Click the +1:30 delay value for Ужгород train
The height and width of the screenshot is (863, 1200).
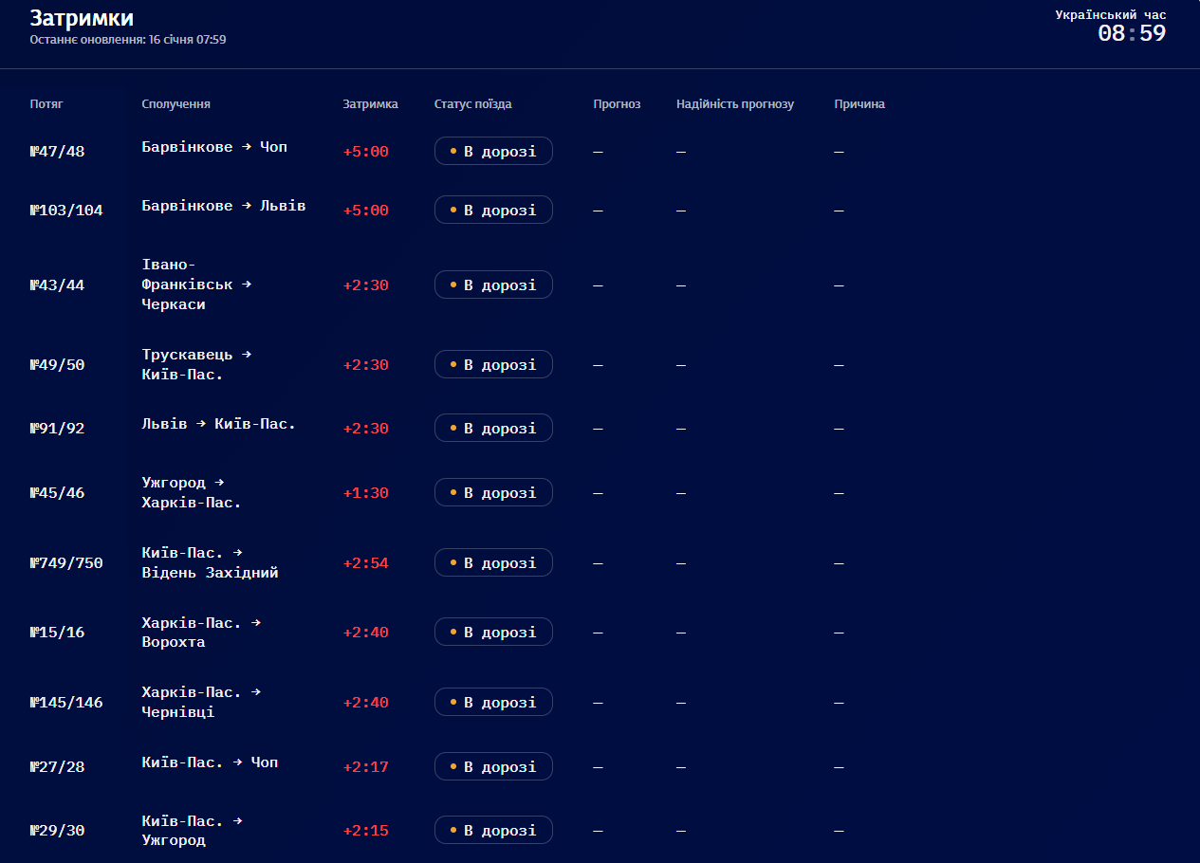365,493
